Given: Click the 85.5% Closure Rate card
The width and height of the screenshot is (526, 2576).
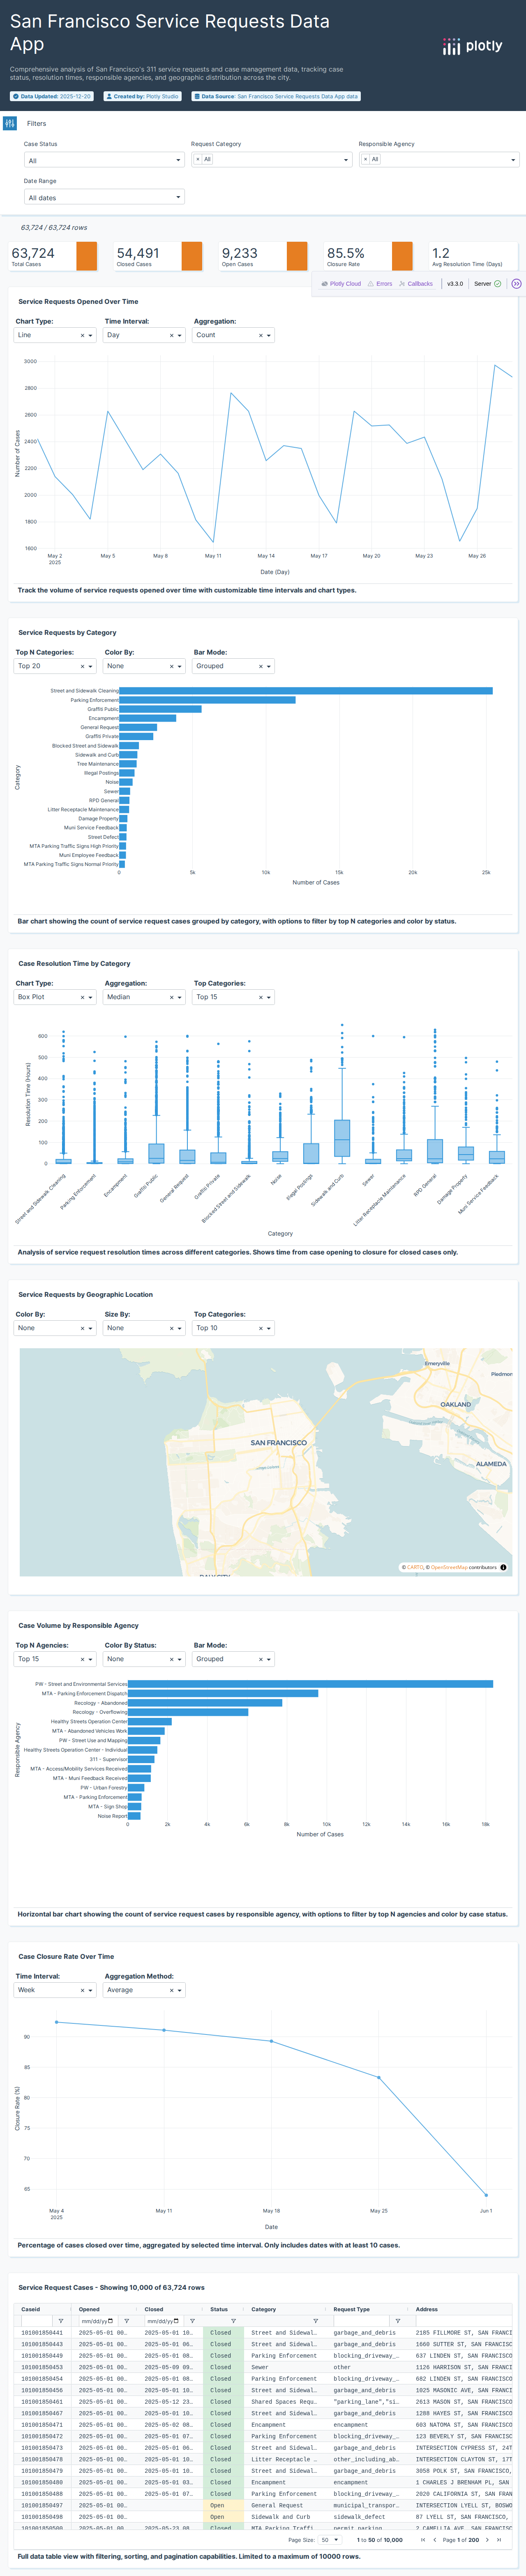Looking at the screenshot, I should click(369, 257).
